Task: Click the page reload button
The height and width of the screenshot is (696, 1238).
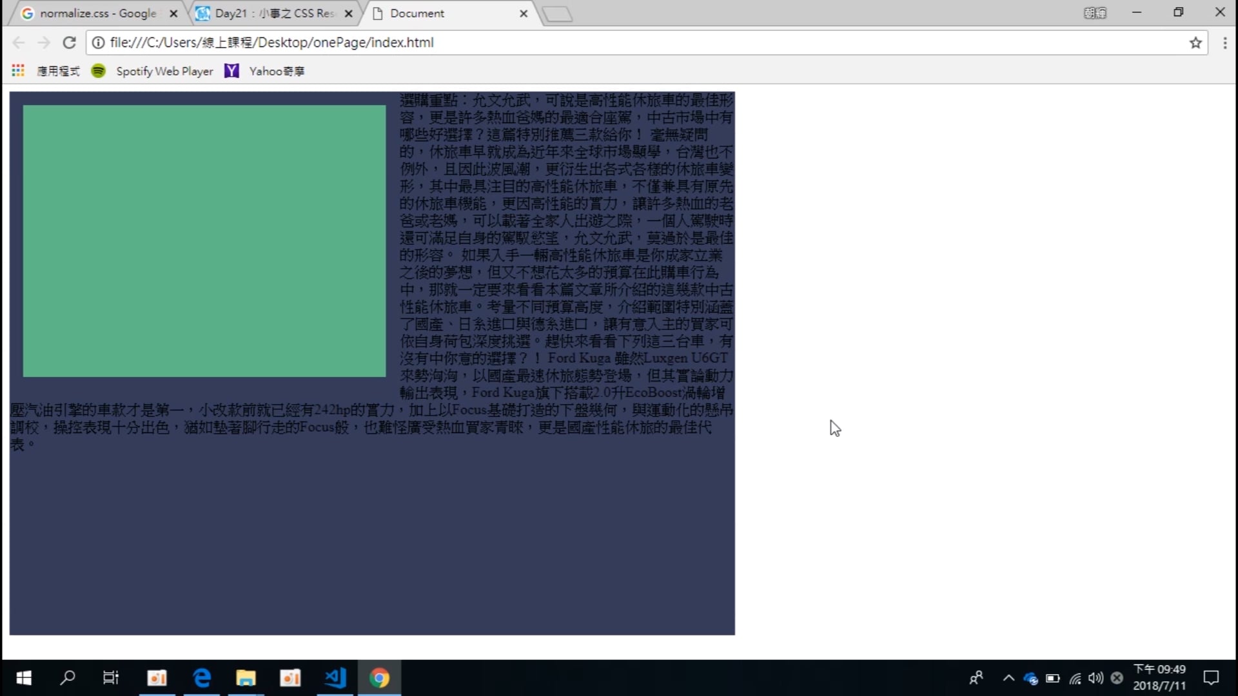Action: tap(69, 43)
